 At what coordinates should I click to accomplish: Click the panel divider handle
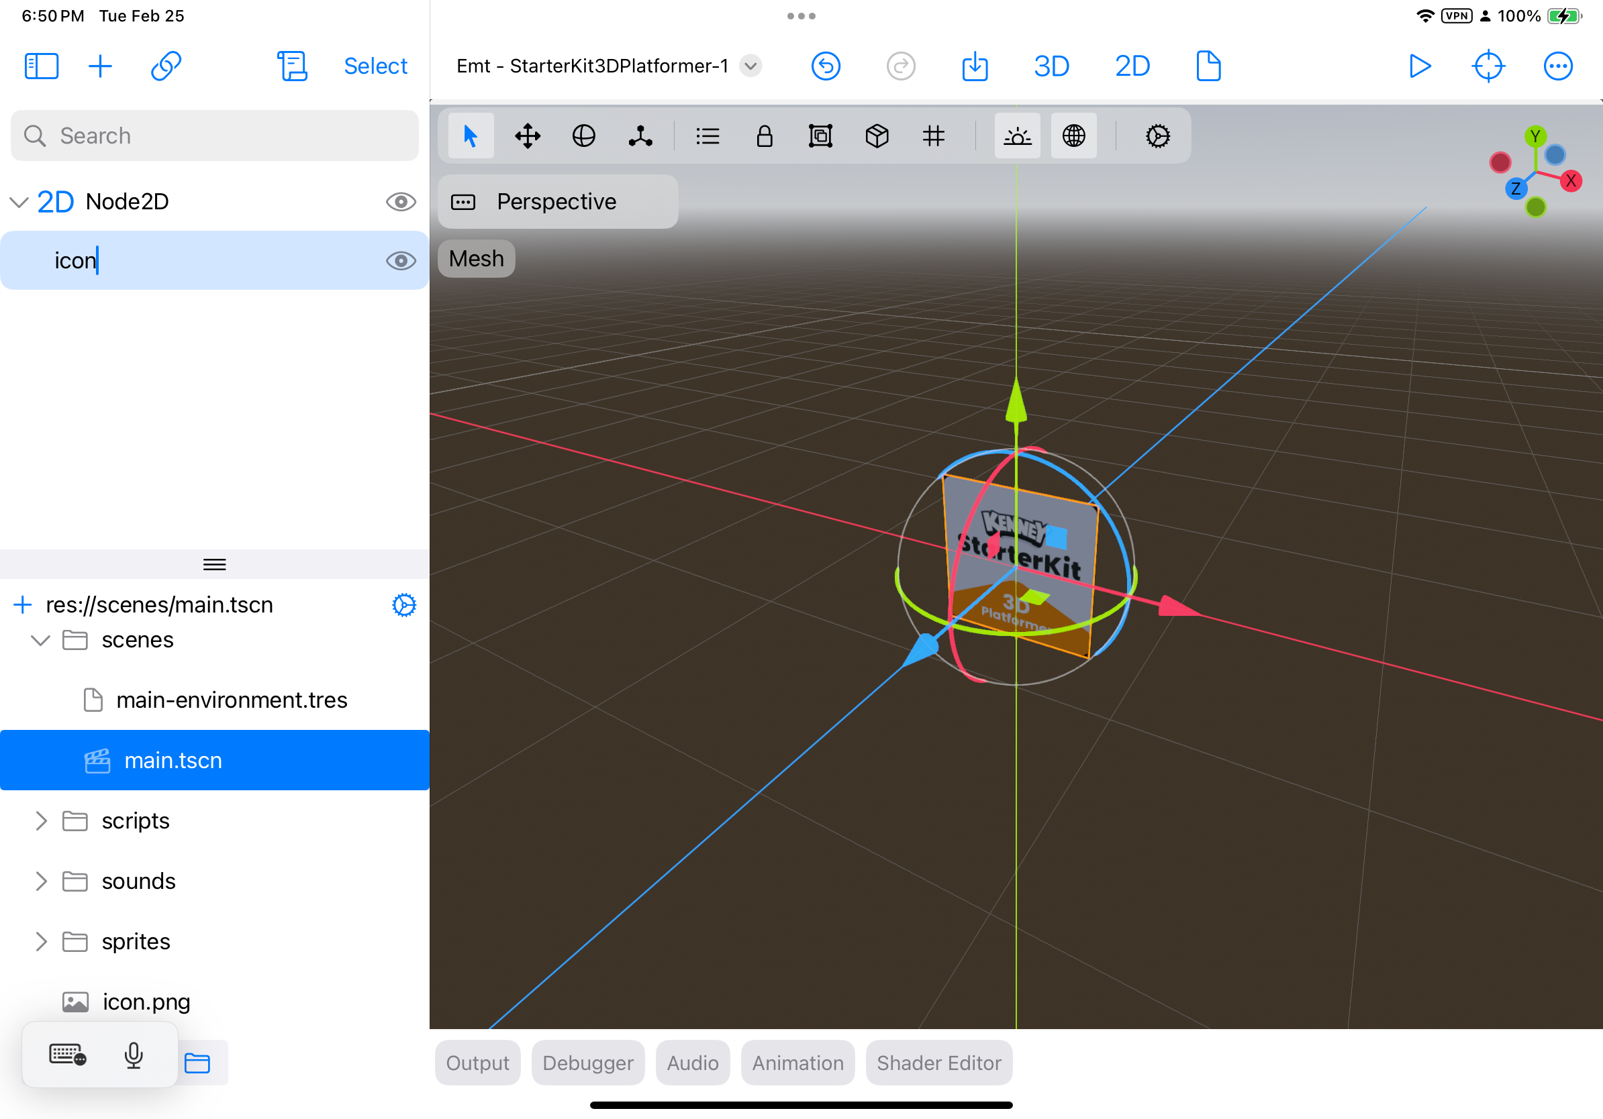pos(214,564)
